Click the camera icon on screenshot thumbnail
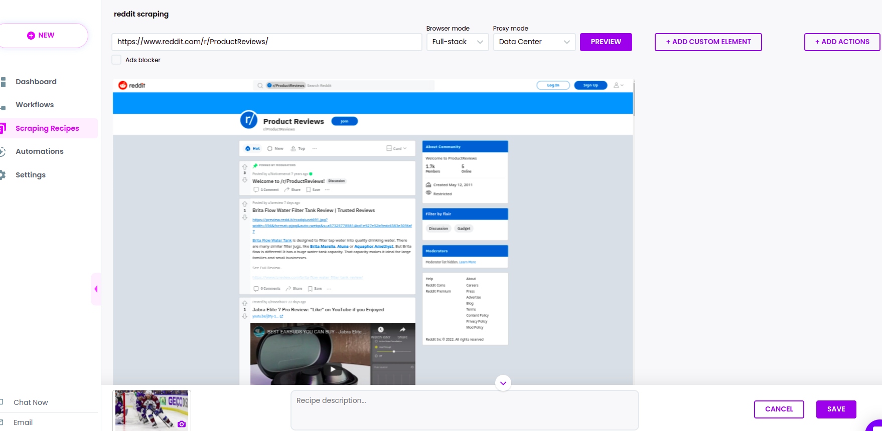The width and height of the screenshot is (882, 431). (x=182, y=424)
